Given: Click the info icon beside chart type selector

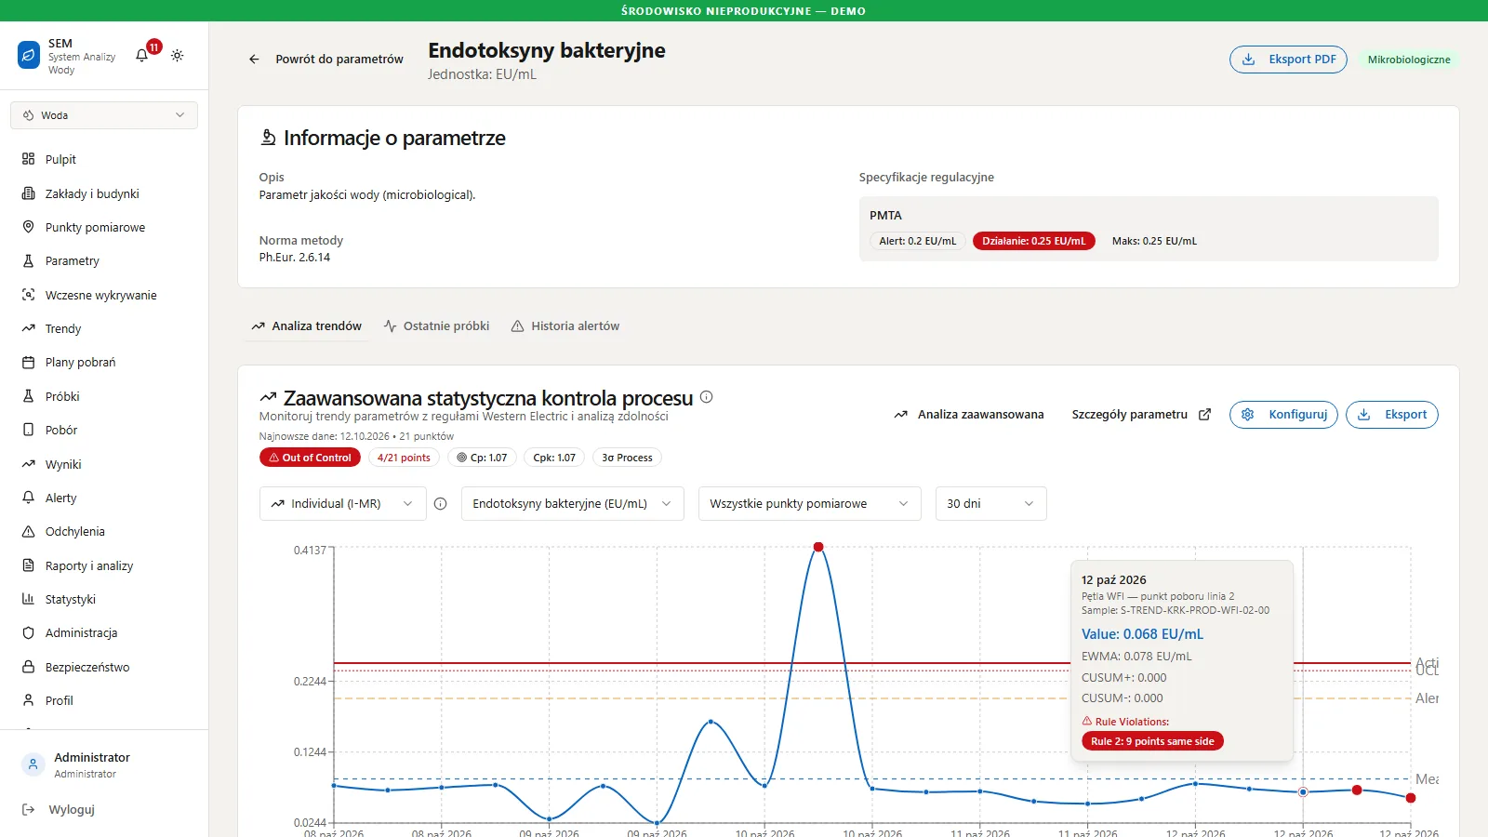Looking at the screenshot, I should pyautogui.click(x=441, y=504).
